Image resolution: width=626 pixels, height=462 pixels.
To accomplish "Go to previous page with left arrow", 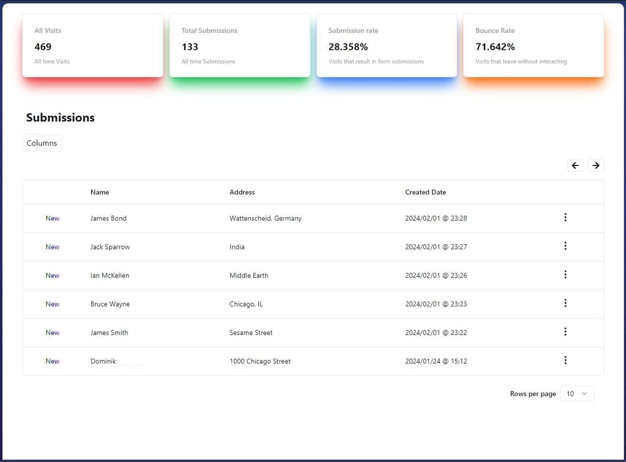I will (x=575, y=165).
